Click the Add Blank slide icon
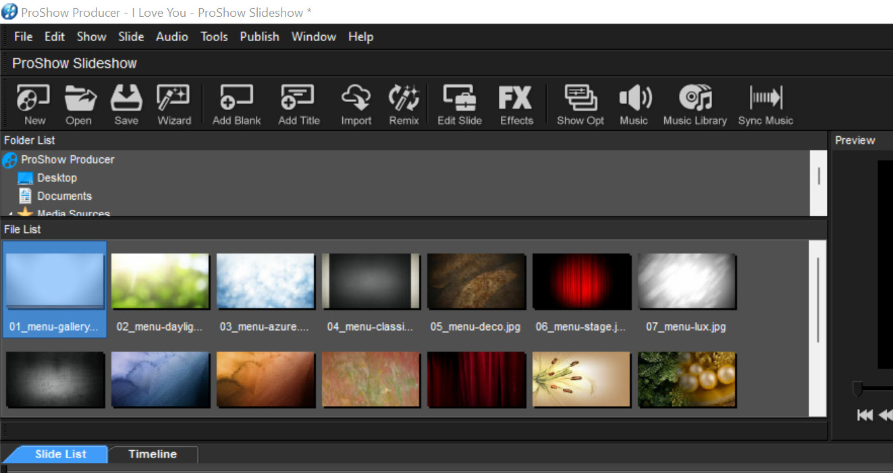The width and height of the screenshot is (893, 473). point(236,105)
